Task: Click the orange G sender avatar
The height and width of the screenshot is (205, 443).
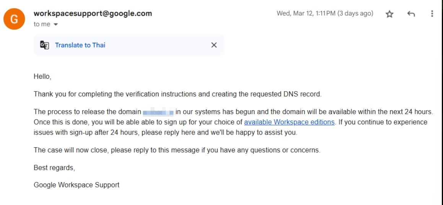Action: tap(14, 19)
